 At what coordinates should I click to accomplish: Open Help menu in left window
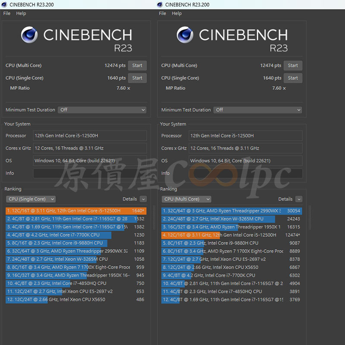coord(21,13)
